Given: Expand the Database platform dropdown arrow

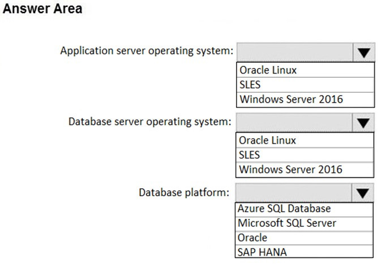Looking at the screenshot, I should [x=363, y=193].
